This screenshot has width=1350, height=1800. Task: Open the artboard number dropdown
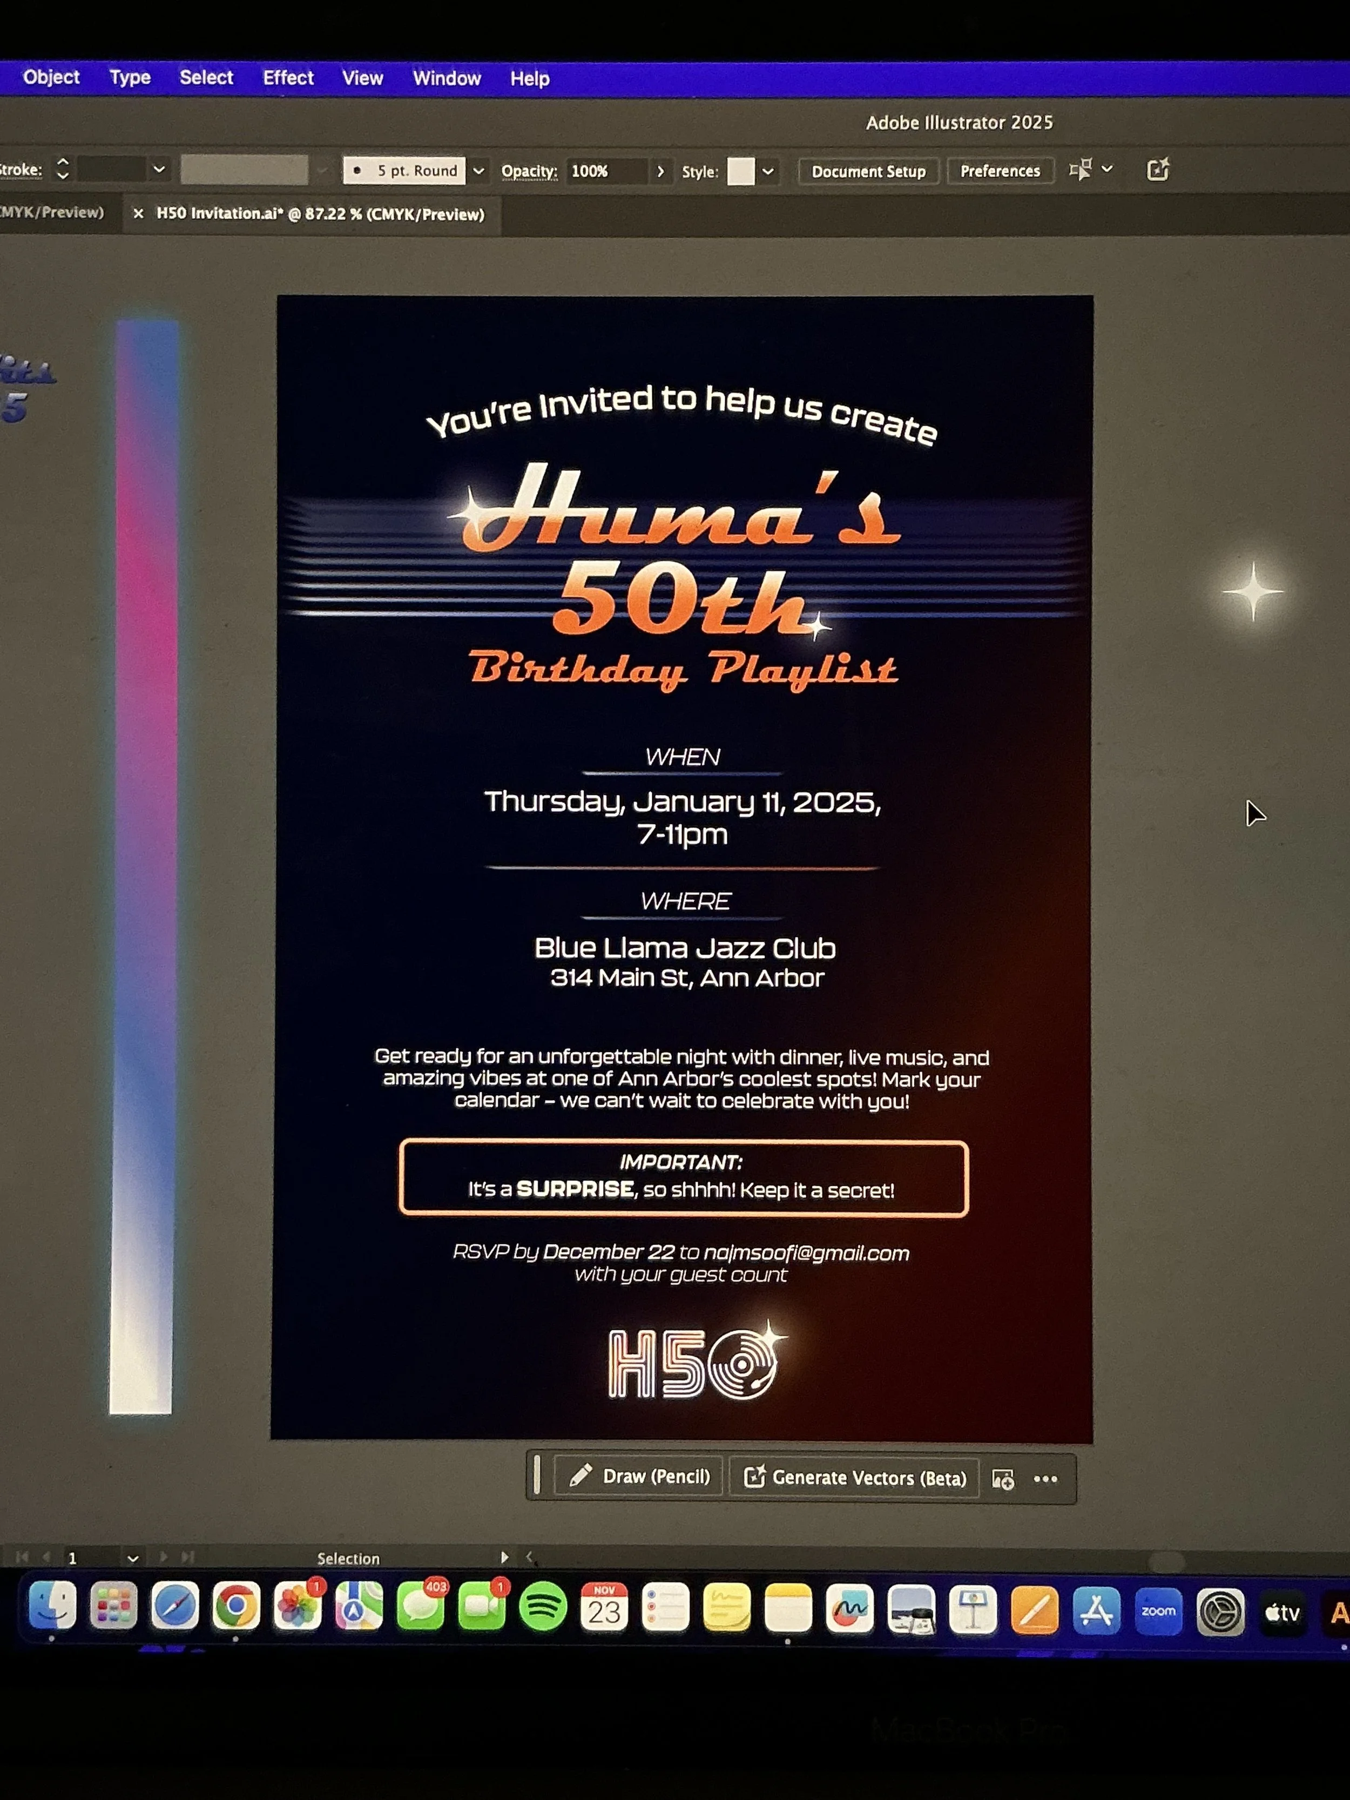(x=133, y=1558)
